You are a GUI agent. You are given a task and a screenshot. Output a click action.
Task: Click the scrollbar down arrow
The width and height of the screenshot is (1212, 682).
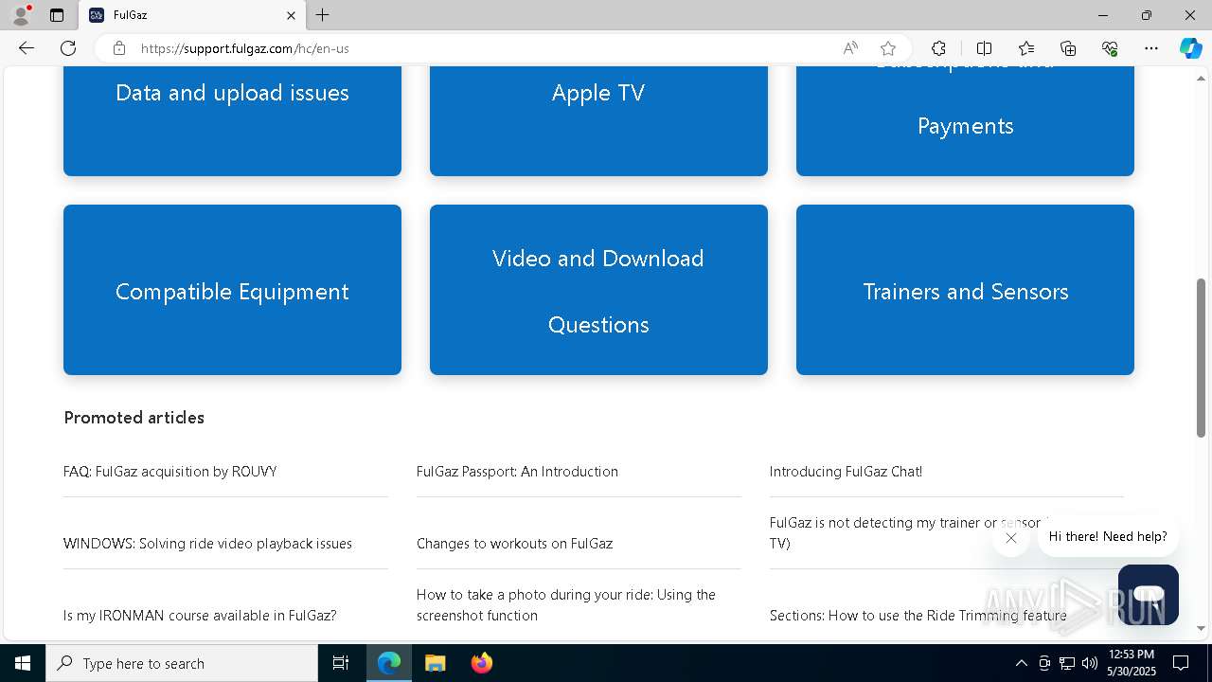pos(1202,628)
